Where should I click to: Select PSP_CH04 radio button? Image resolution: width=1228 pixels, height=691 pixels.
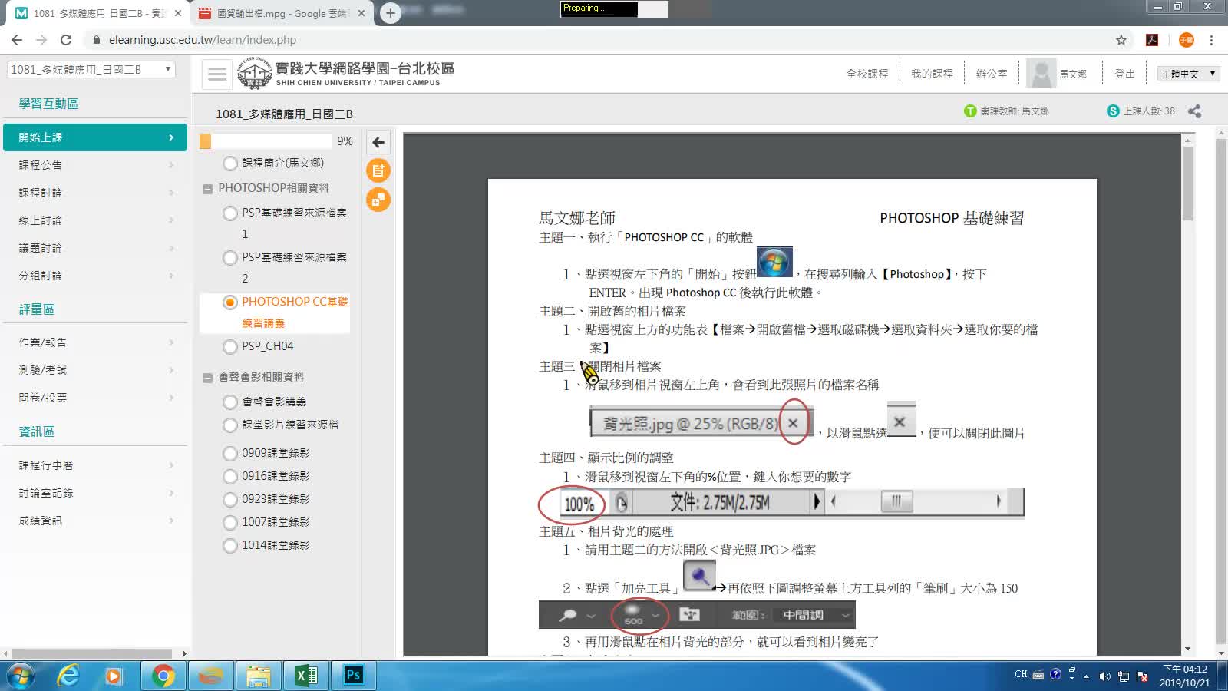(x=229, y=346)
